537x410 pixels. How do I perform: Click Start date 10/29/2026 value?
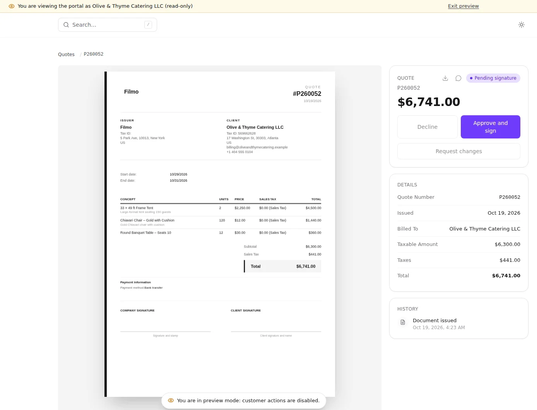click(x=178, y=174)
